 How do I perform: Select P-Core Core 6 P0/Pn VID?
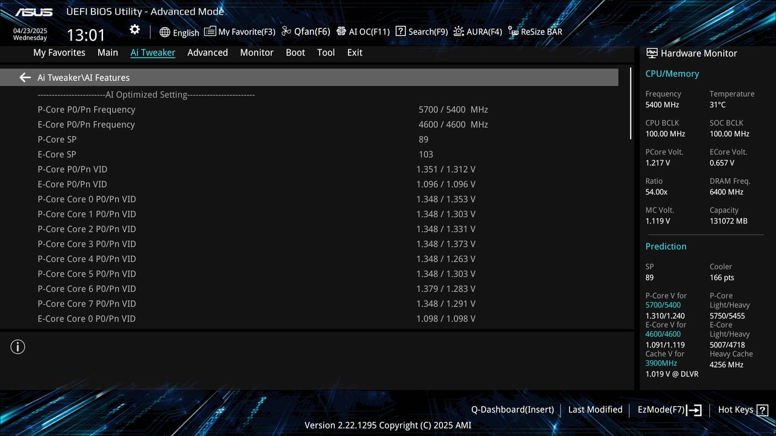coord(309,289)
